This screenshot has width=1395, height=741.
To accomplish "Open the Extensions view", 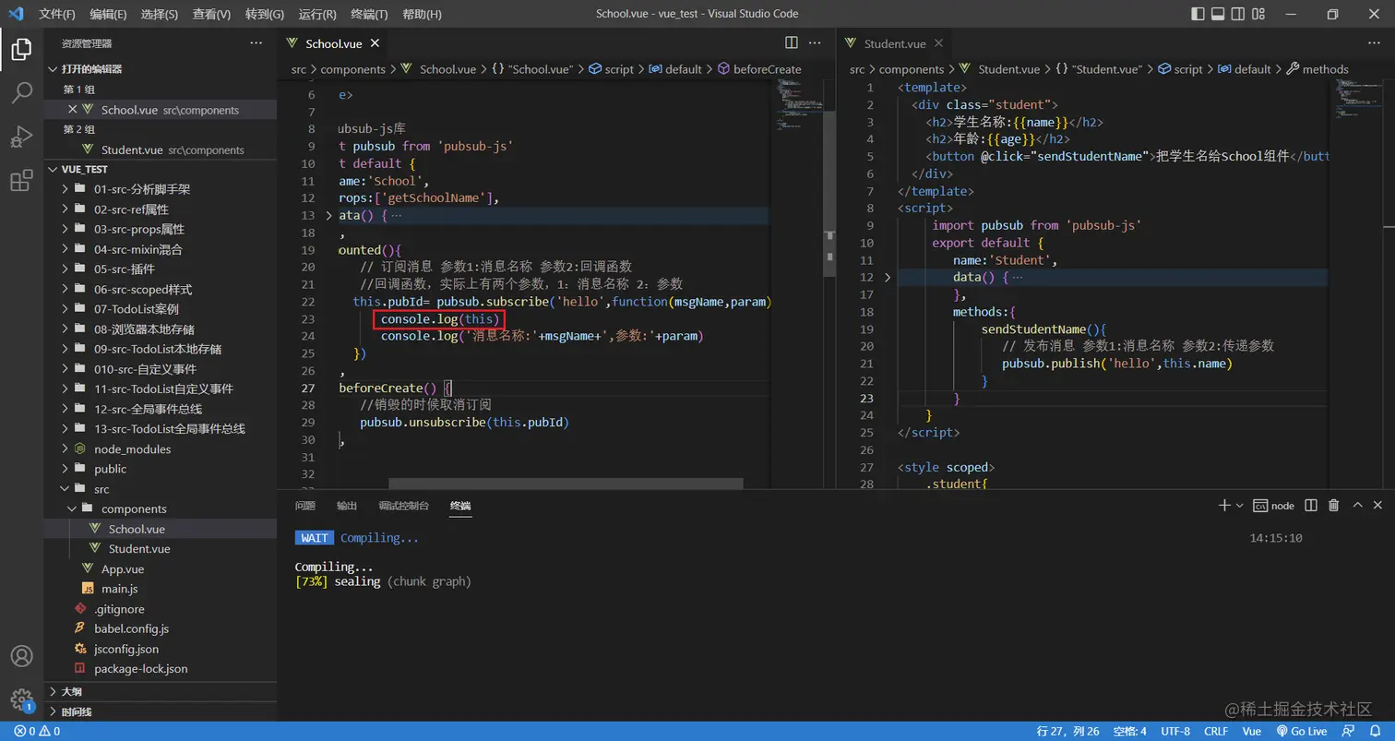I will 21,181.
